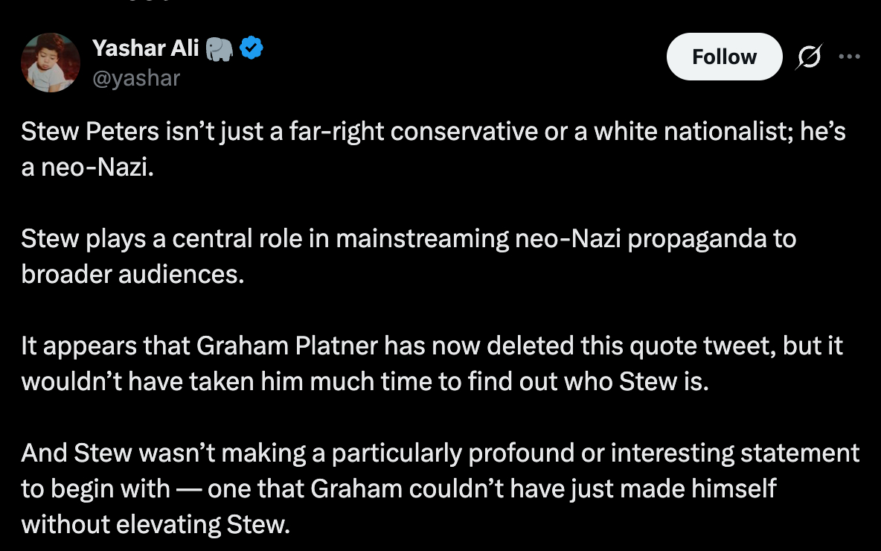Click the final line "without elevating Stew."
Image resolution: width=881 pixels, height=551 pixels.
(x=155, y=524)
